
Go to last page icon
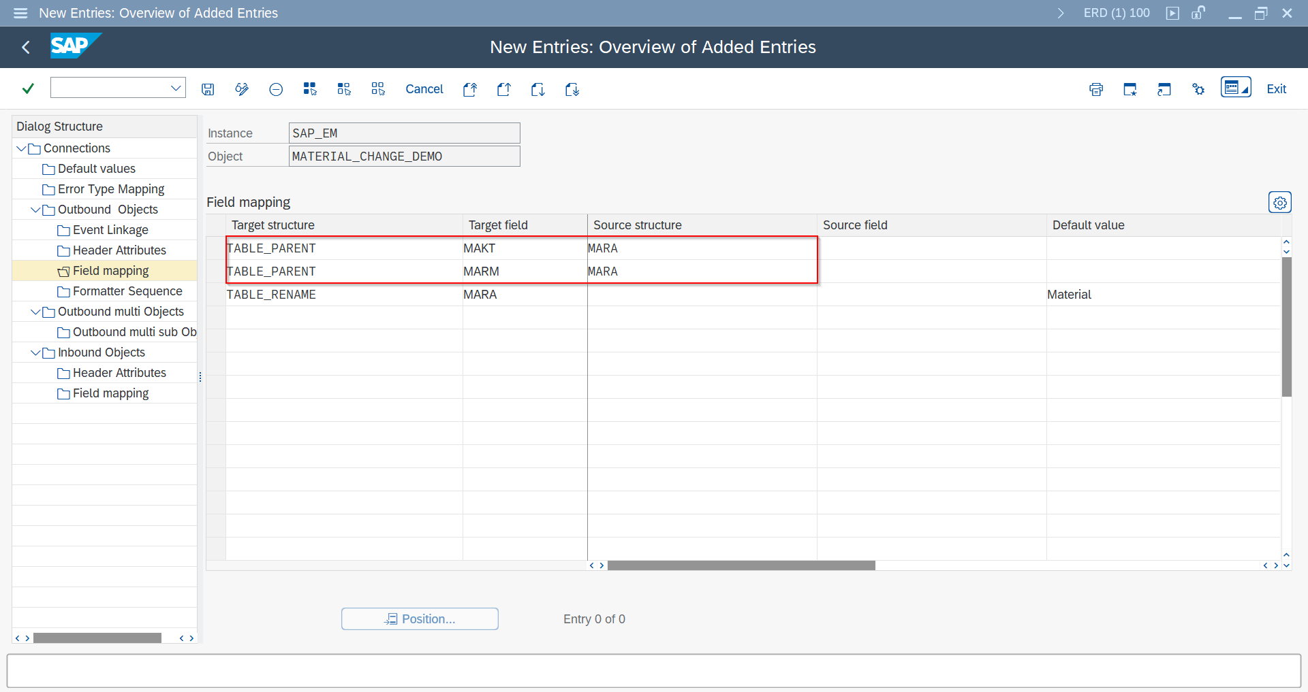click(x=572, y=89)
